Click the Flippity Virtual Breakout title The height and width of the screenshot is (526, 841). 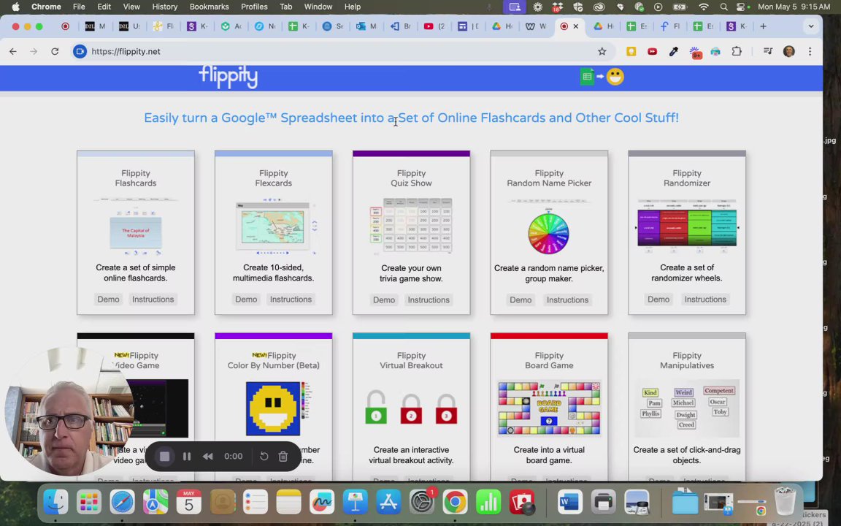[x=412, y=360]
